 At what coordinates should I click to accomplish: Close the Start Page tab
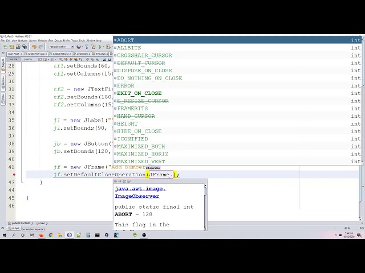(22, 54)
